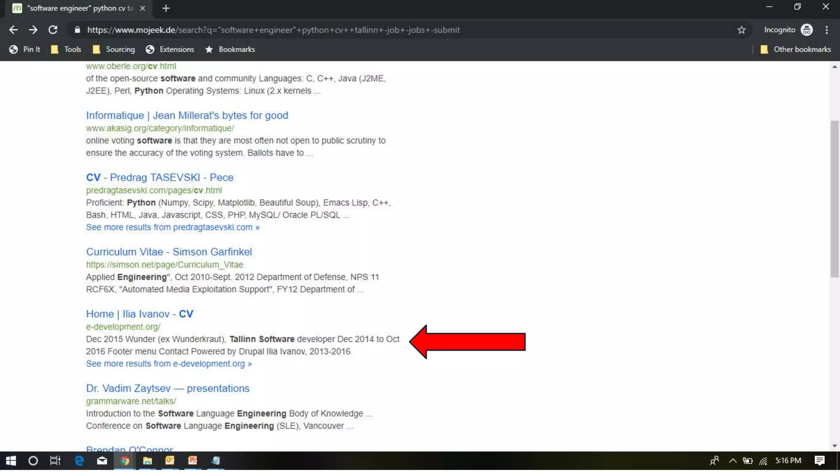Click the Pin It bookmarklet
Image resolution: width=840 pixels, height=472 pixels.
click(x=25, y=49)
